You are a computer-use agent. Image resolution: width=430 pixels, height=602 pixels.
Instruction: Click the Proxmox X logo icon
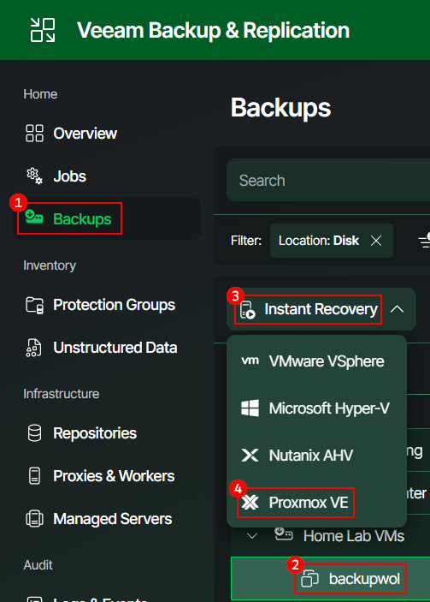click(250, 502)
